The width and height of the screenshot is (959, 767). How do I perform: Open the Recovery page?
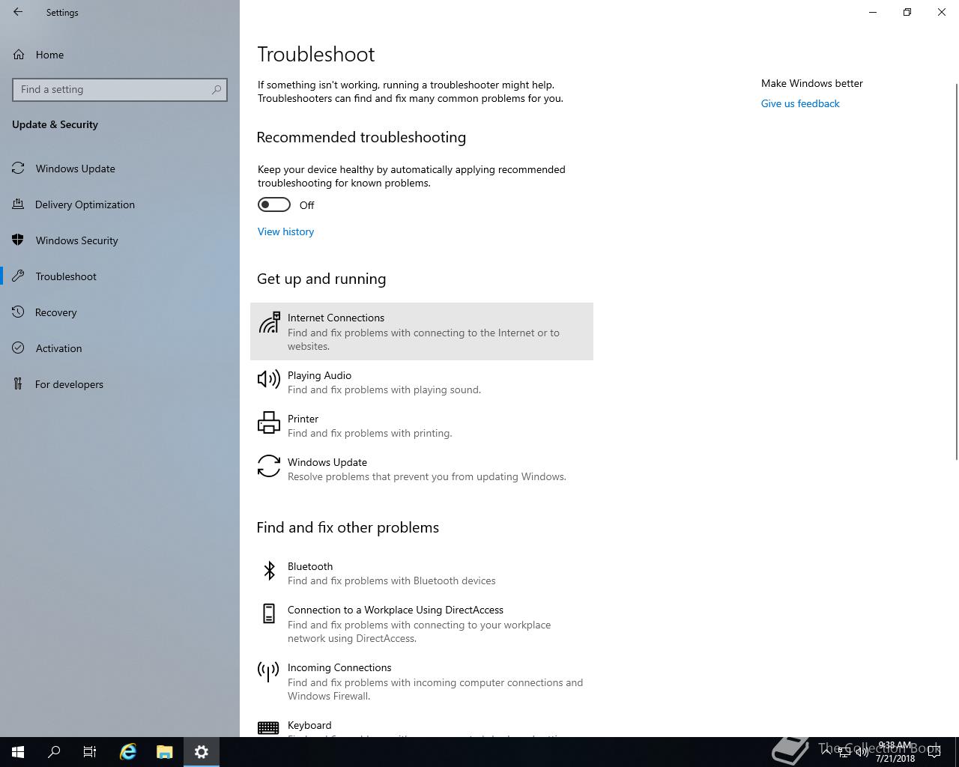coord(120,312)
